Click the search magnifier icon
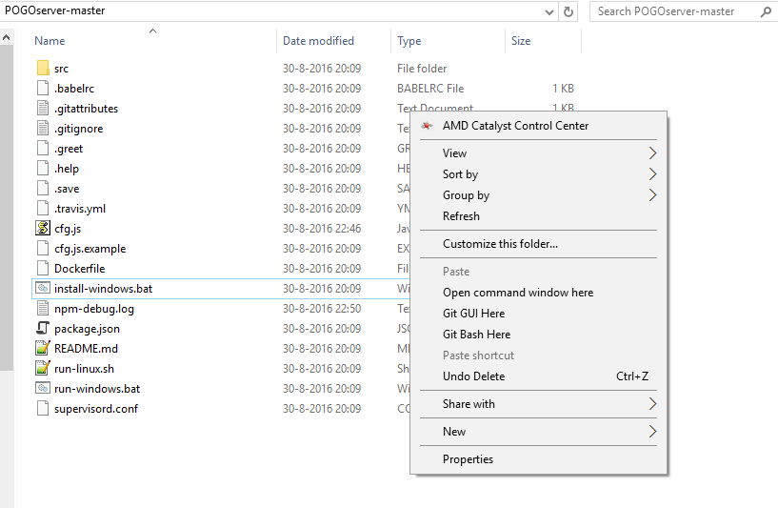778x508 pixels. pyautogui.click(x=766, y=11)
